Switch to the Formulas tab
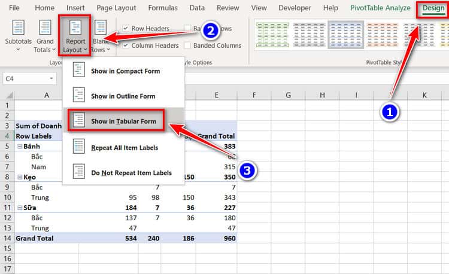The image size is (449, 274). tap(163, 8)
